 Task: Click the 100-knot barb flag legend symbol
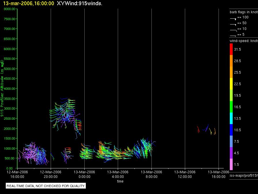[x=233, y=19]
